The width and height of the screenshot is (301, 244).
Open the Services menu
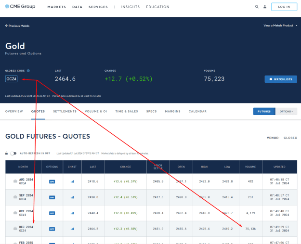[98, 7]
